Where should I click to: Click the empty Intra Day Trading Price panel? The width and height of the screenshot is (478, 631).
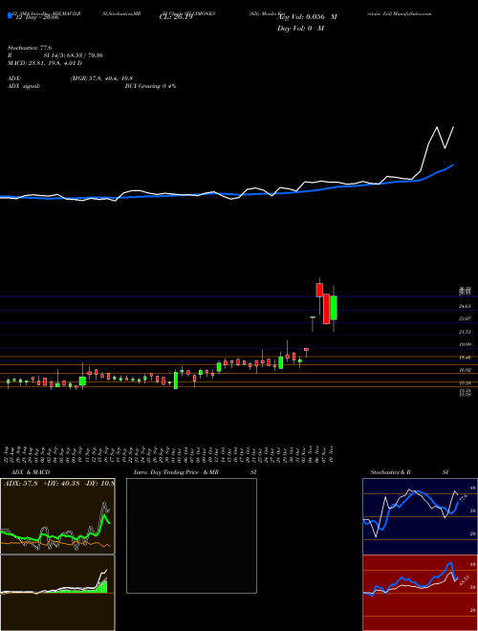pyautogui.click(x=191, y=535)
